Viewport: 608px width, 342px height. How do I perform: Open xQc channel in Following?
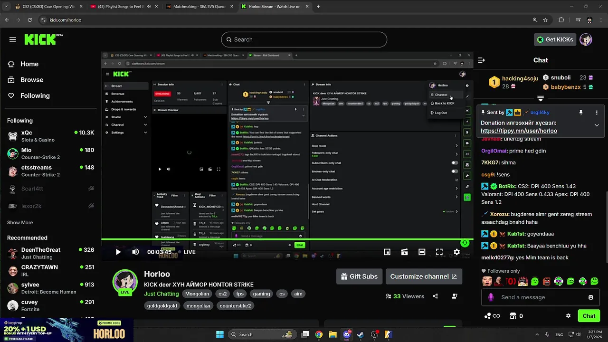[51, 136]
